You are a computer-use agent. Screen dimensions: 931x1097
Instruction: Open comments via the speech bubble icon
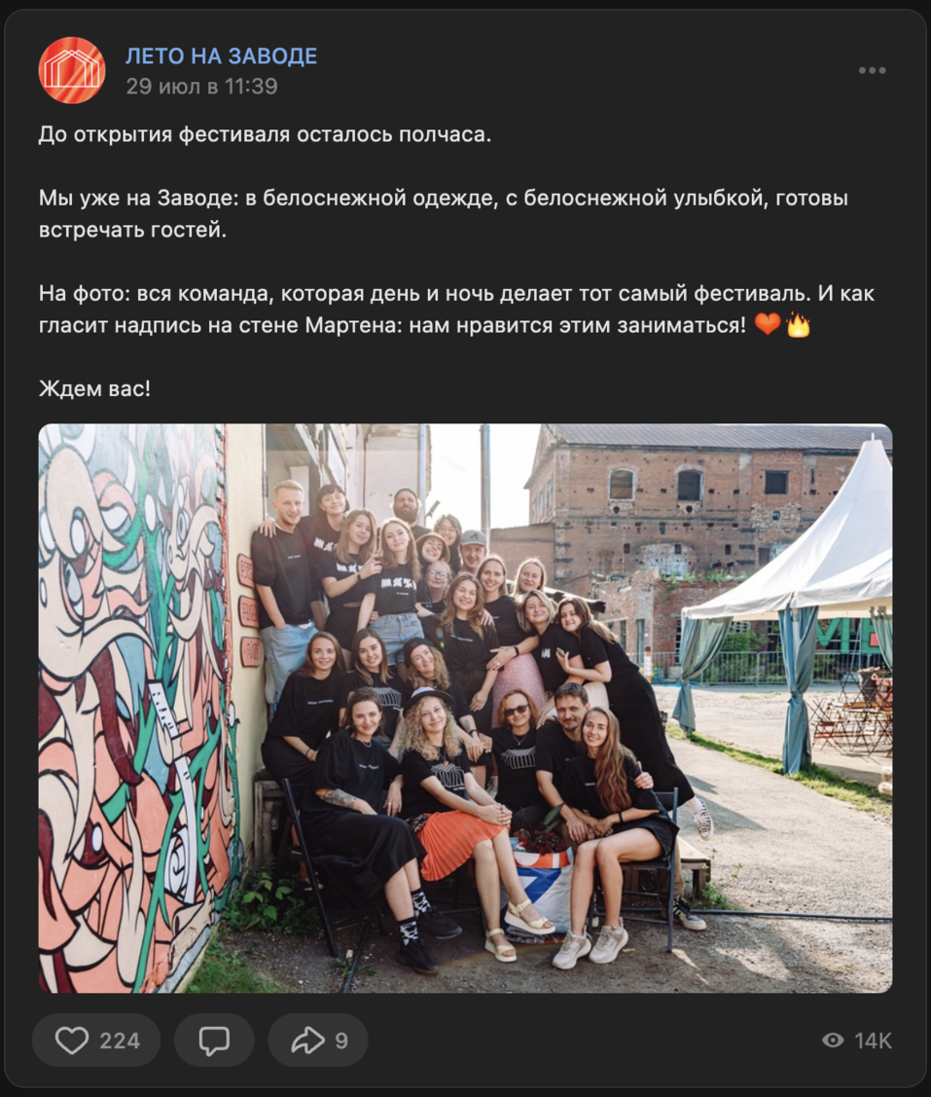click(214, 1041)
